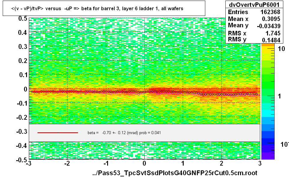Click the color scale label 1
The width and height of the screenshot is (289, 177).
pyautogui.click(x=279, y=96)
